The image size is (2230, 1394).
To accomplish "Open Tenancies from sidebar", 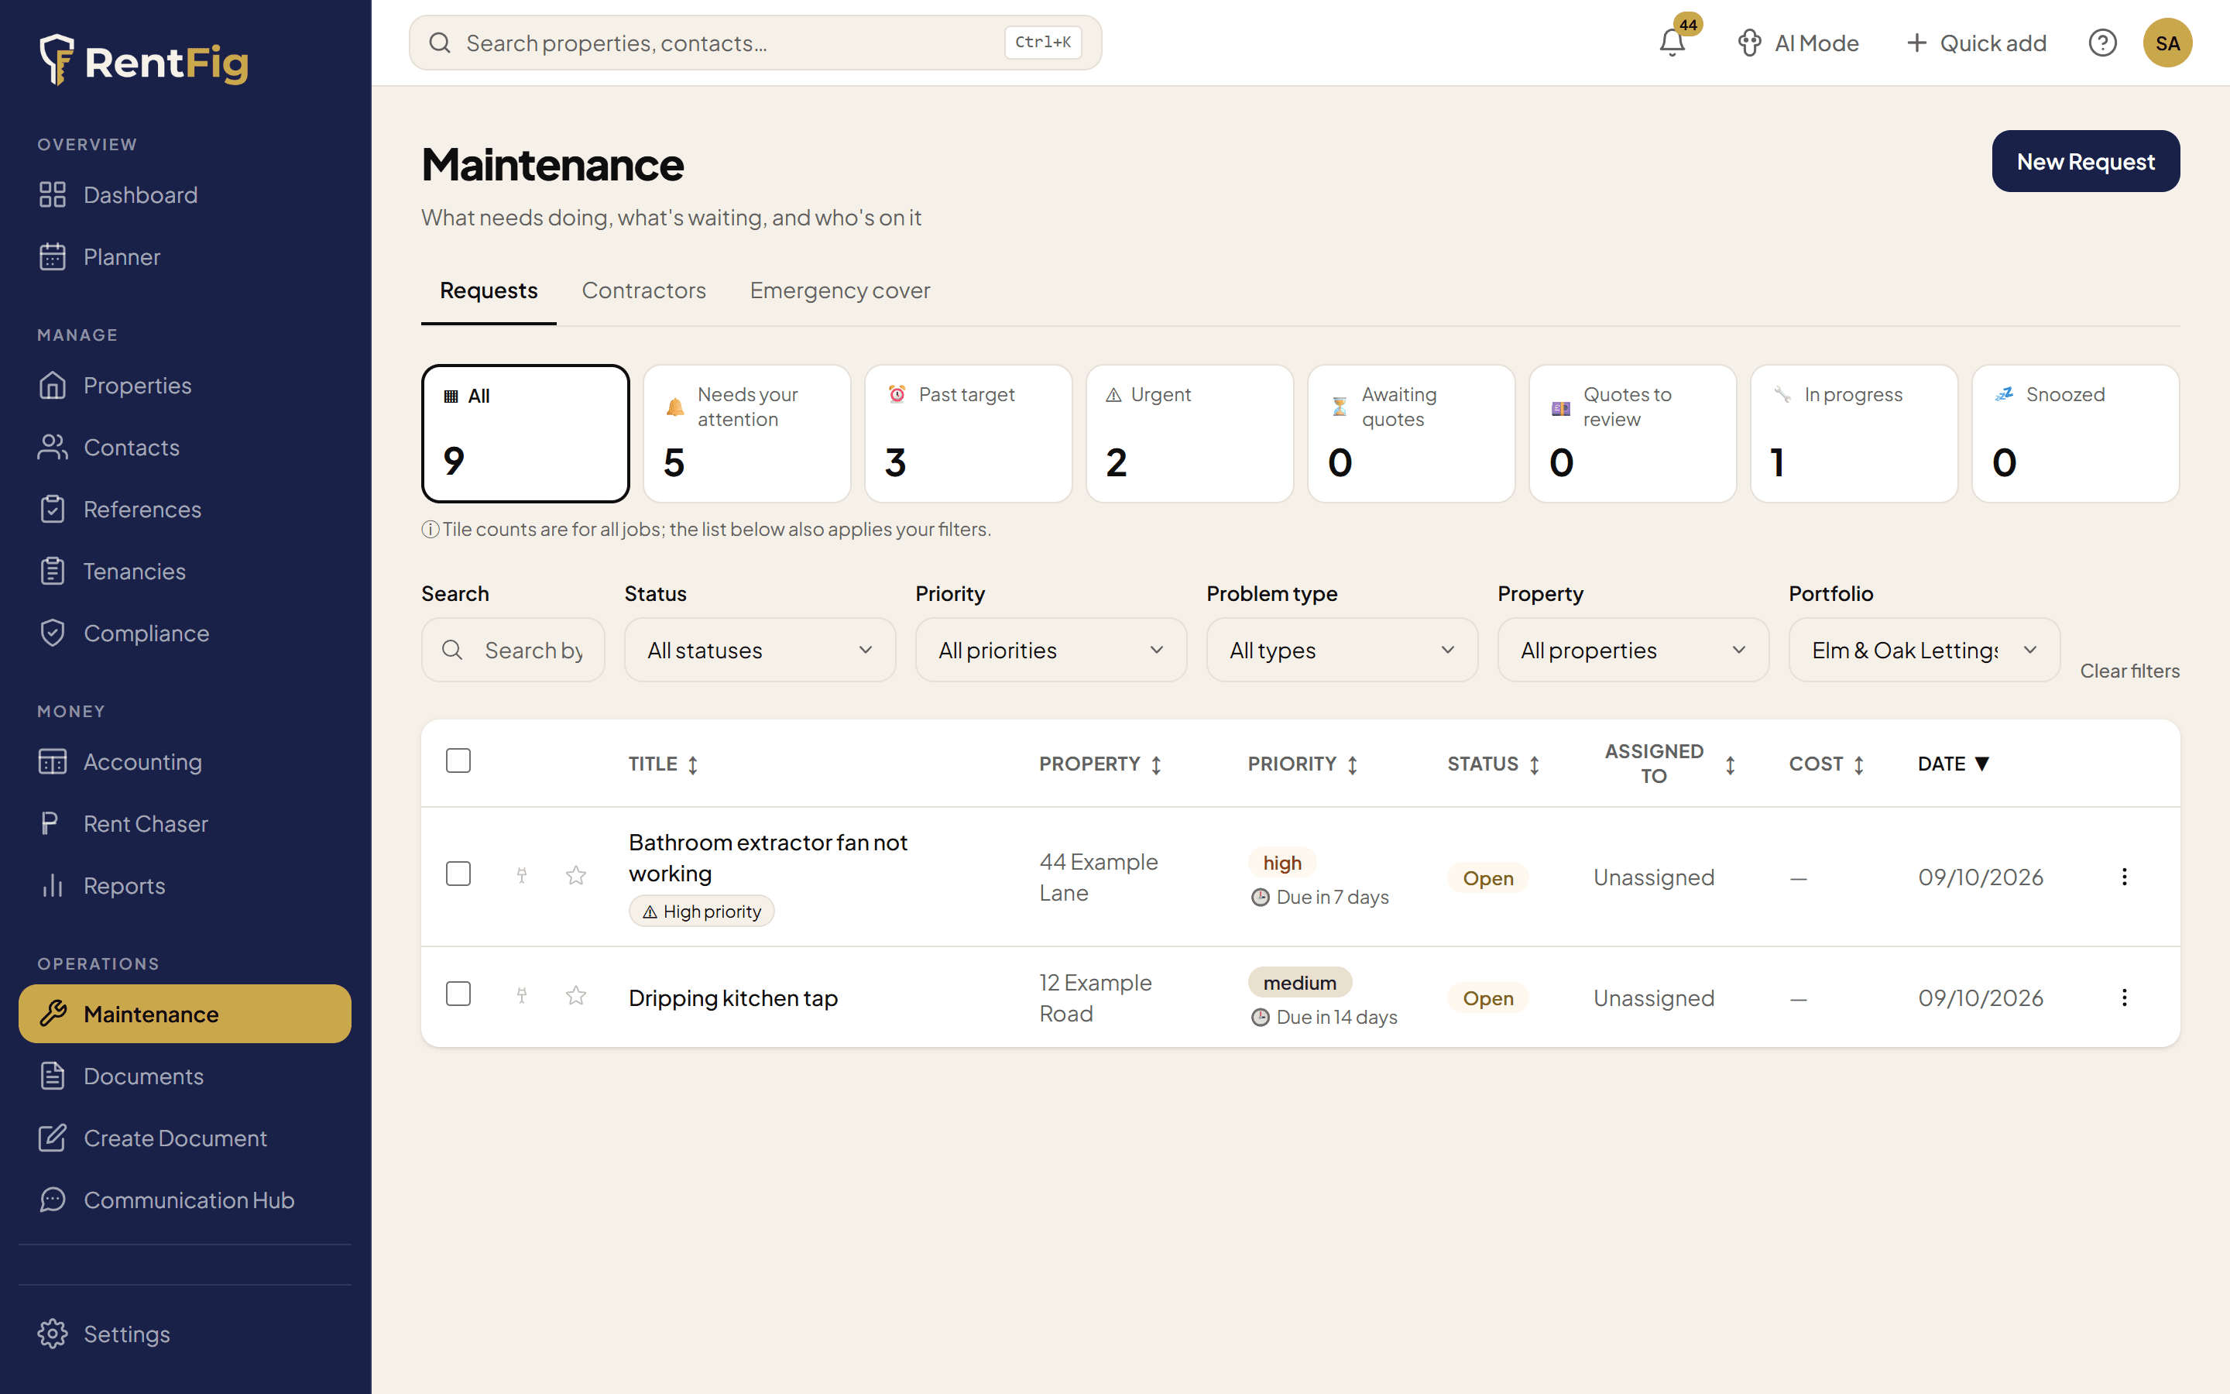I will pyautogui.click(x=184, y=571).
